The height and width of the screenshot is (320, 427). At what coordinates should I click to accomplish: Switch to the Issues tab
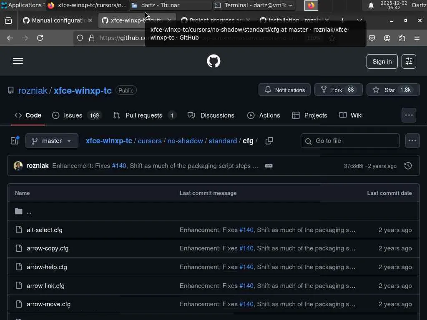point(77,115)
